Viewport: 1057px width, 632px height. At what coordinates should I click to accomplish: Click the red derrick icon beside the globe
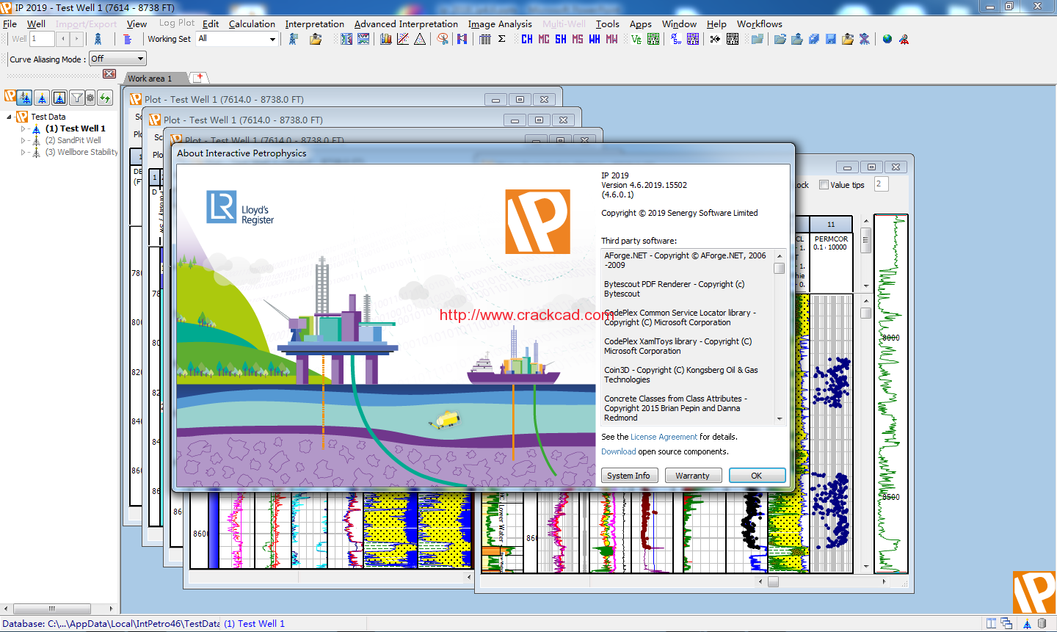tap(904, 39)
